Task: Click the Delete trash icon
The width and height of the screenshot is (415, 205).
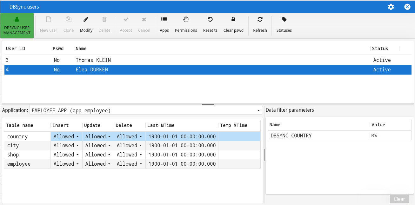Action: pyautogui.click(x=104, y=20)
